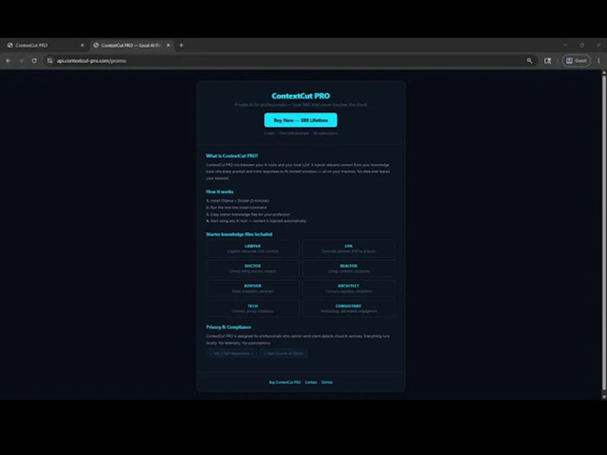Image resolution: width=607 pixels, height=455 pixels.
Task: Click the zoom magnifier icon in address bar
Action: (529, 61)
